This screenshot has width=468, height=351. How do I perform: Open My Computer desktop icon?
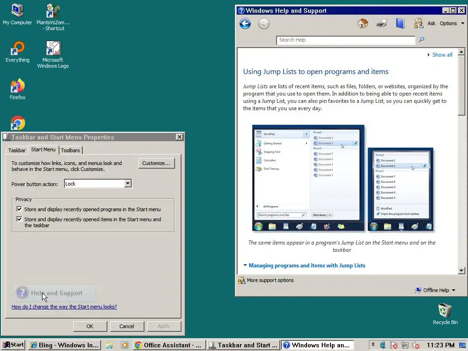(x=17, y=14)
